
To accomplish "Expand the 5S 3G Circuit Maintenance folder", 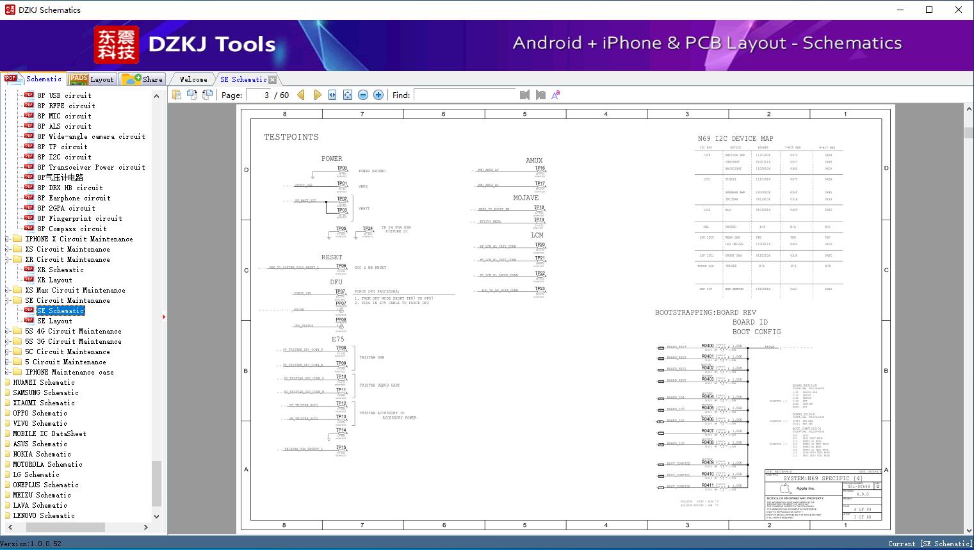I will tap(7, 341).
